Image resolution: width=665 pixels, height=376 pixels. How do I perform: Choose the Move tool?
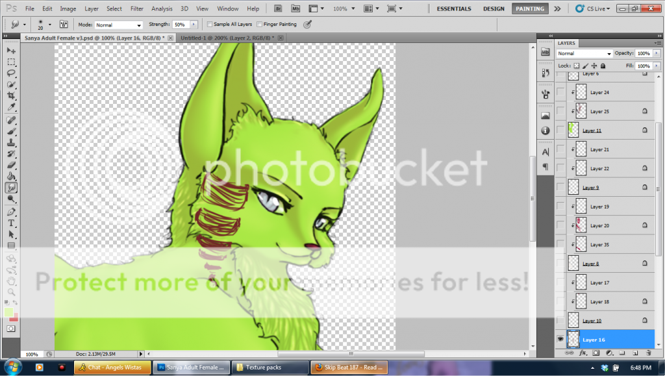click(12, 51)
